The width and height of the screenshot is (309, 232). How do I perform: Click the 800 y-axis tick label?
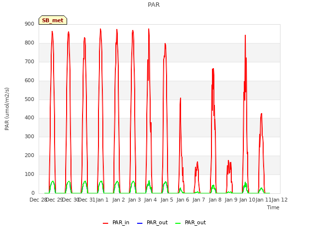29,43
